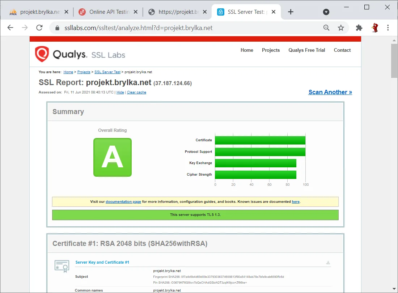Click the Projects breadcrumb link
This screenshot has height=293, width=398.
pyautogui.click(x=84, y=72)
